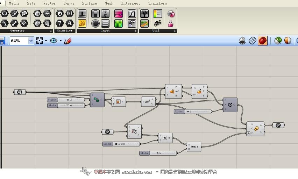Open the Sets tab
Screen dimensions: 298x179
[x=31, y=3]
